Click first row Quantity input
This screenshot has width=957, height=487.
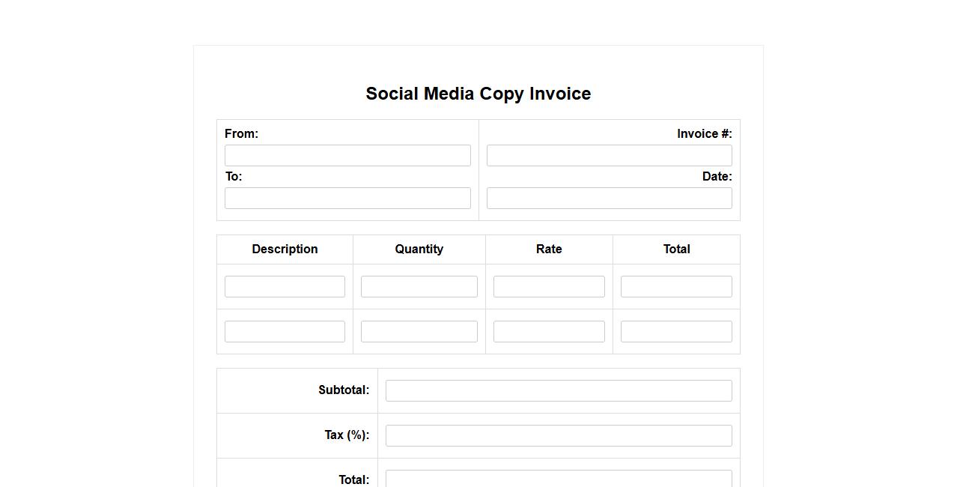click(419, 287)
